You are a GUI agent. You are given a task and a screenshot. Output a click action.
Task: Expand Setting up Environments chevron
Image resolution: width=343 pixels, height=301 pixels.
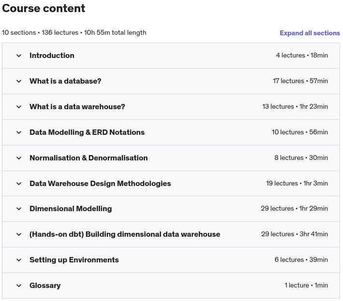pyautogui.click(x=19, y=260)
